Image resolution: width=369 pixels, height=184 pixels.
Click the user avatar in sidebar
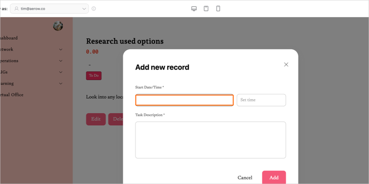point(58,26)
